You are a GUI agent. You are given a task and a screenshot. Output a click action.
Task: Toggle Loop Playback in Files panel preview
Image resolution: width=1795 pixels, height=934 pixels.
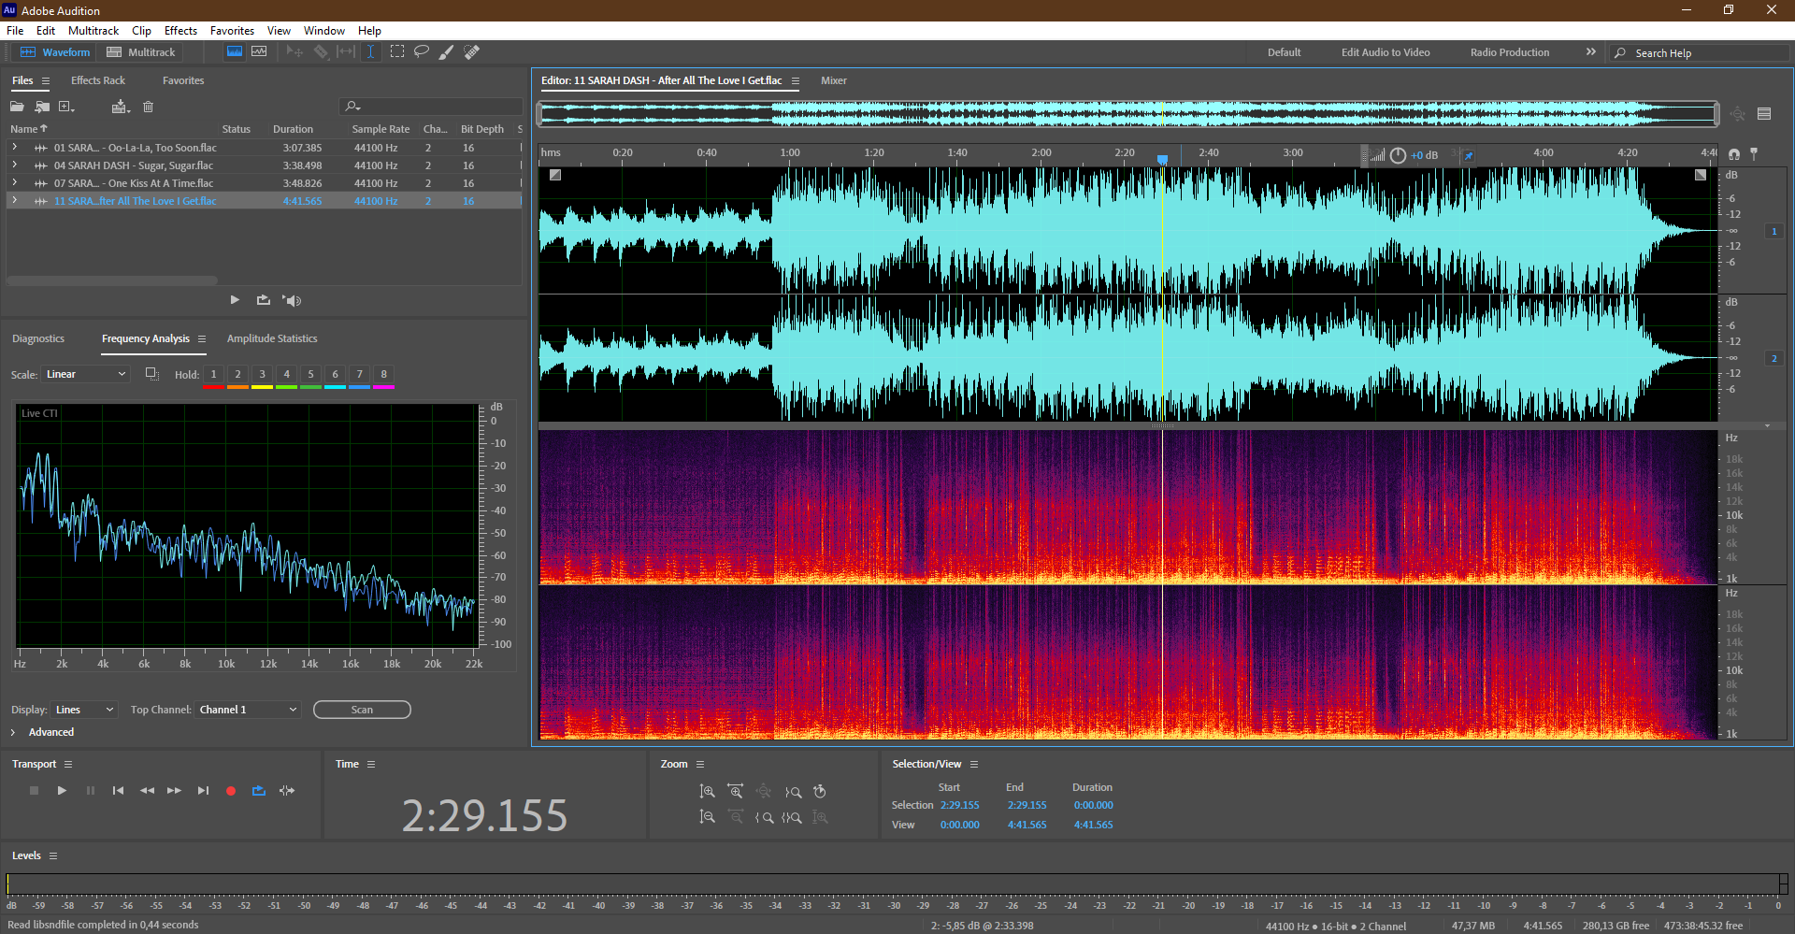coord(264,300)
